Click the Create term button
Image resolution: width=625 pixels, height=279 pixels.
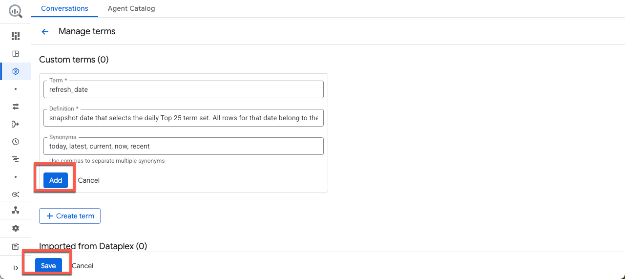[70, 216]
